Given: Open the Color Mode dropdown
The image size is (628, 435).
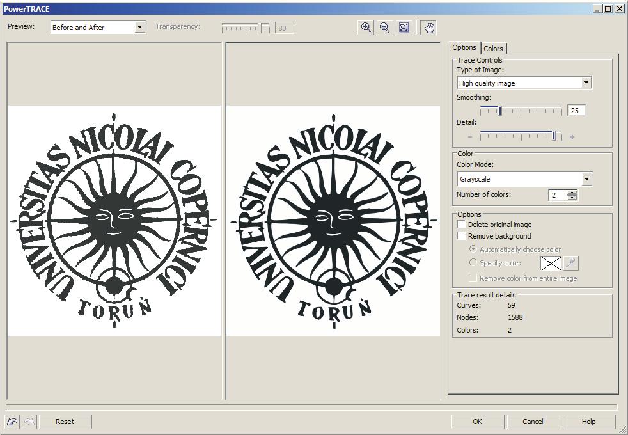Looking at the screenshot, I should pos(586,178).
